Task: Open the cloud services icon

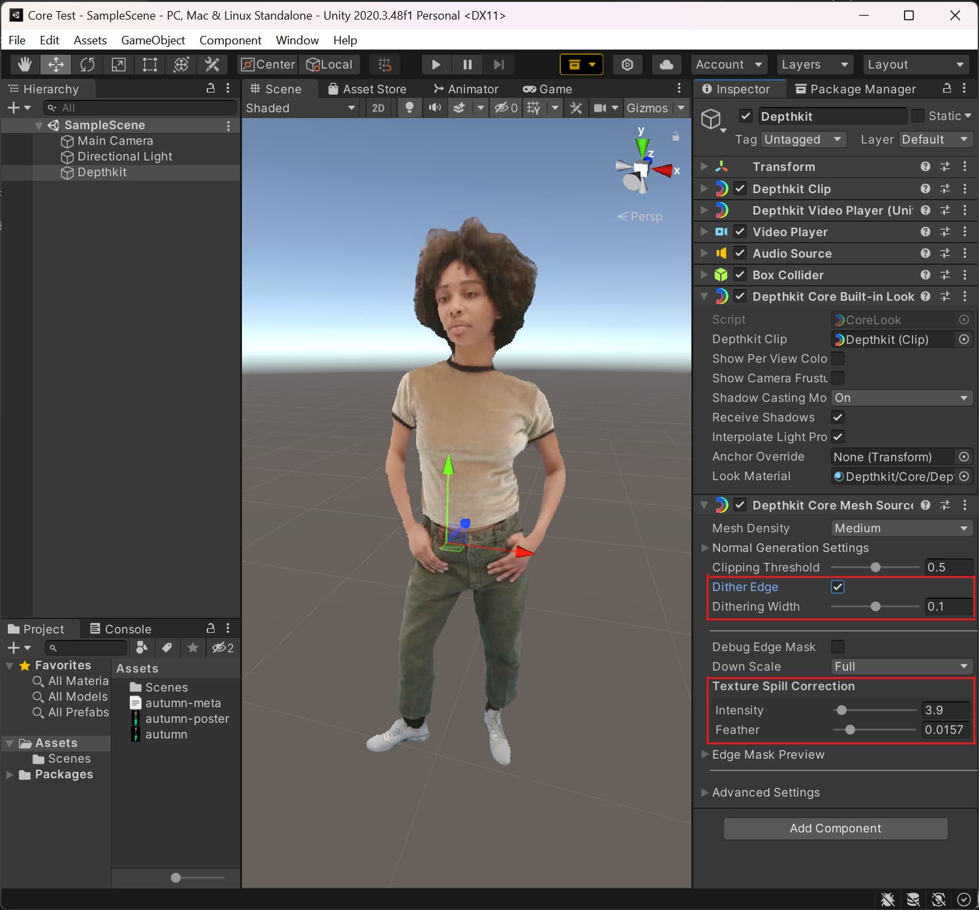Action: point(666,65)
